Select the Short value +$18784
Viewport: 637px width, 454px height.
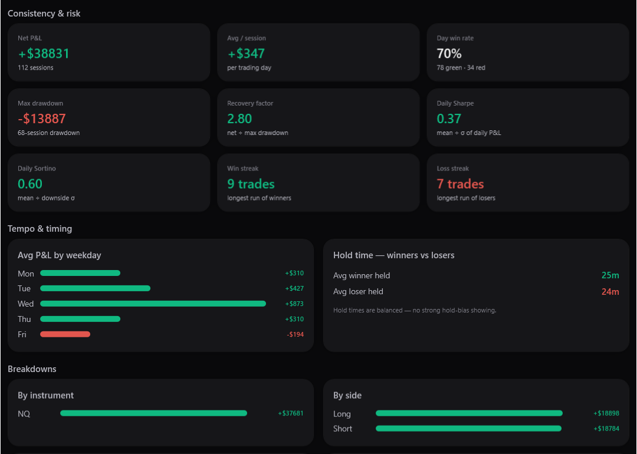click(x=606, y=429)
